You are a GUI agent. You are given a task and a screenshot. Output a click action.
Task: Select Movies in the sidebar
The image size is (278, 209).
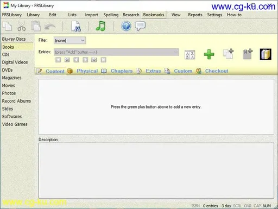(9, 86)
